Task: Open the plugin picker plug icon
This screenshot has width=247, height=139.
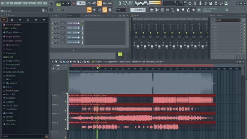Action: [183, 10]
